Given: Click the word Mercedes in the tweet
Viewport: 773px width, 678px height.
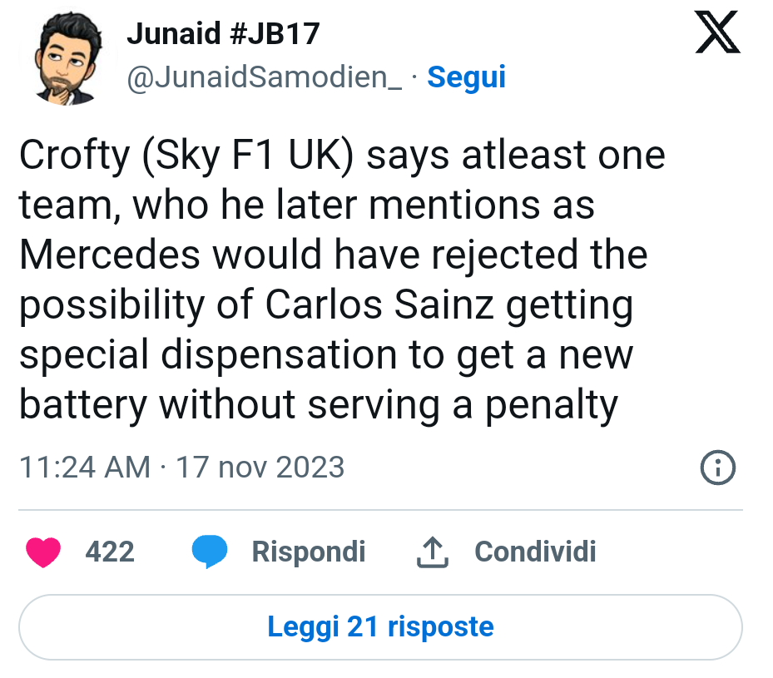Looking at the screenshot, I should point(110,255).
